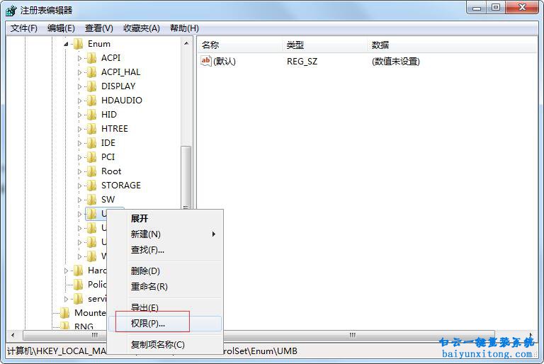Click the IDE folder icon

click(91, 143)
